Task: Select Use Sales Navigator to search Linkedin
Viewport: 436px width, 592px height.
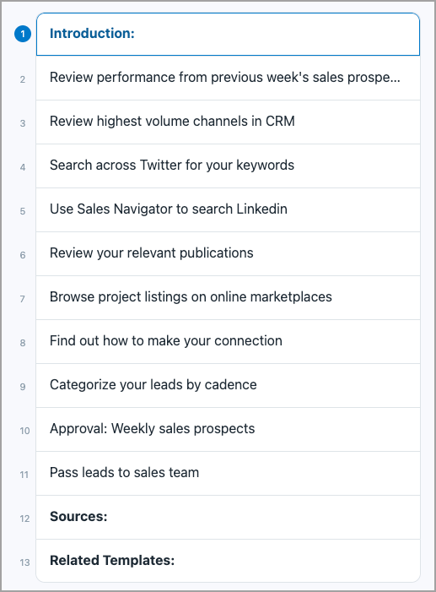Action: point(228,209)
